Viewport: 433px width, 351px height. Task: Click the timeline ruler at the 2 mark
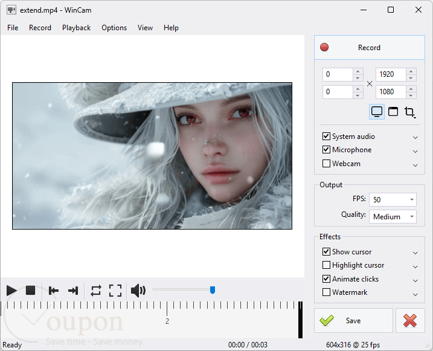click(x=167, y=309)
